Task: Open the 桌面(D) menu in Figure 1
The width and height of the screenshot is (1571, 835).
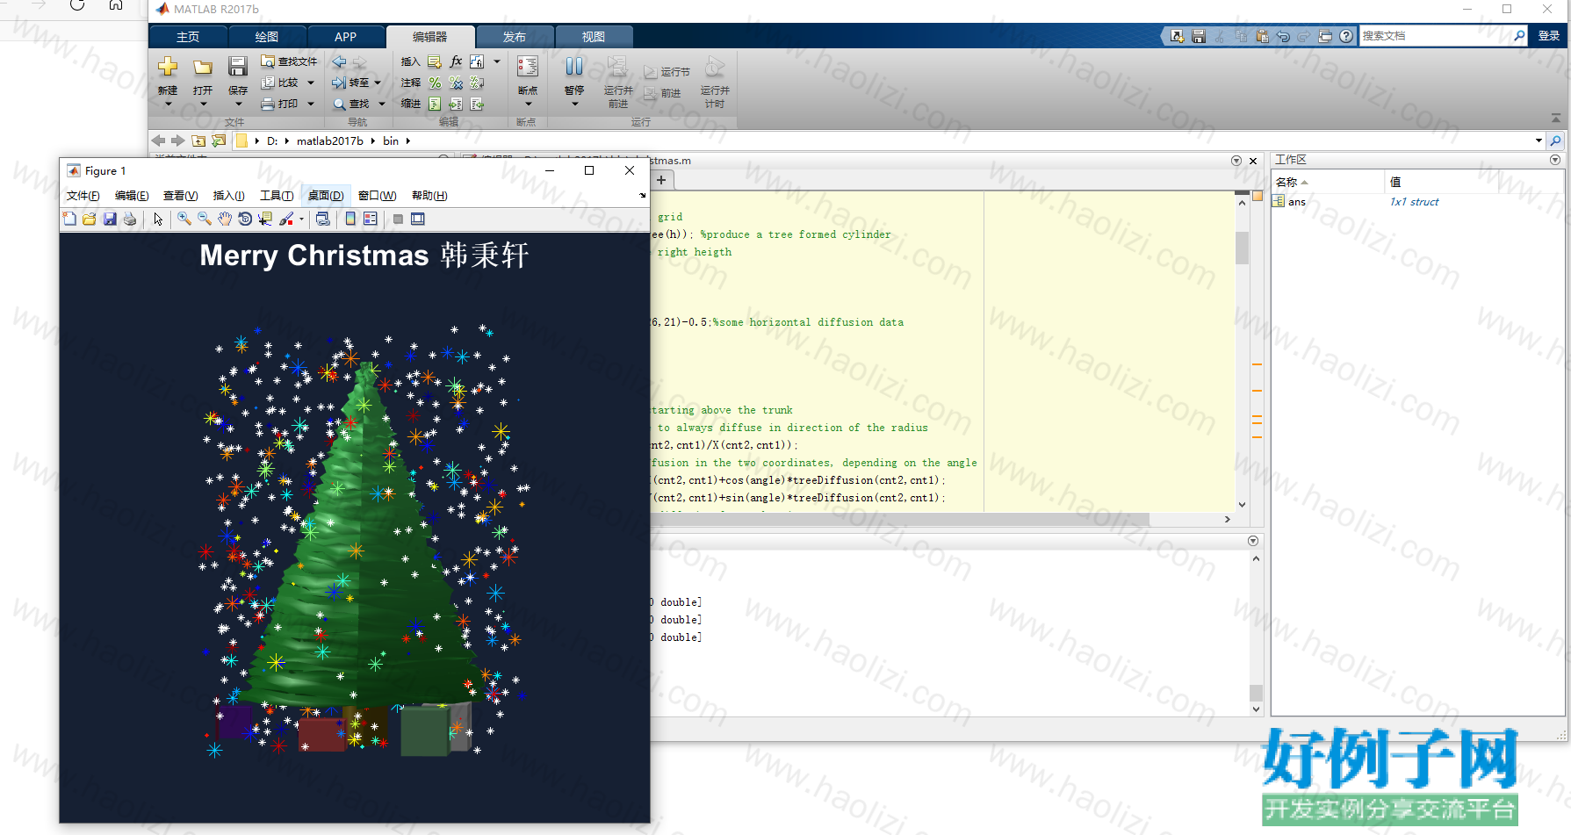Action: [x=326, y=196]
